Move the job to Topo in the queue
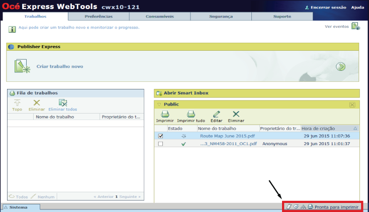 click(17, 105)
